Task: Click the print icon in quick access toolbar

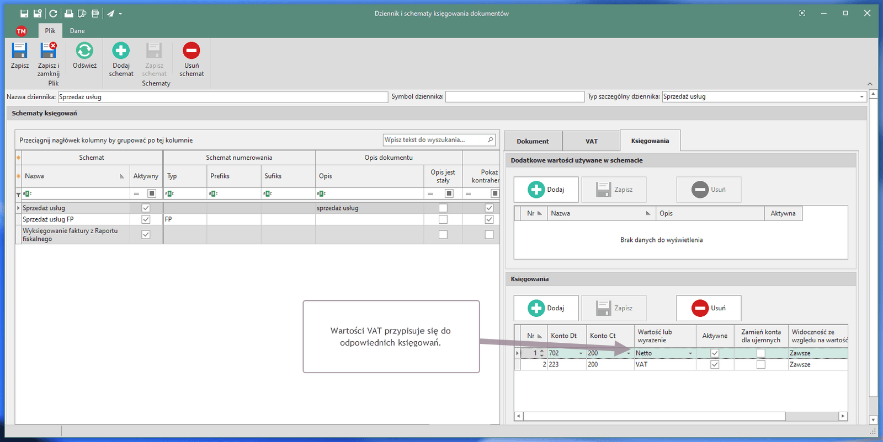Action: coord(69,14)
